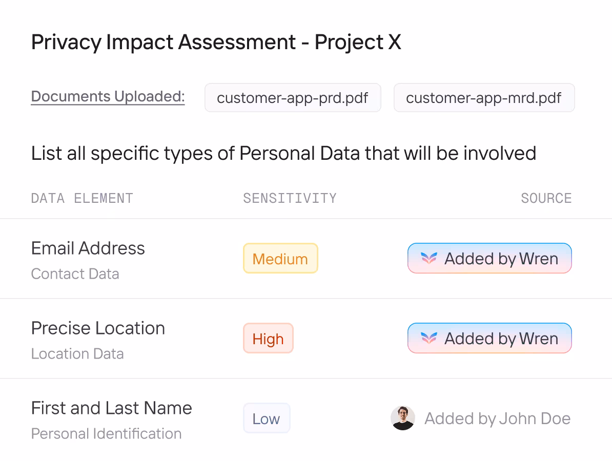Click the Wren logo icon in Precise Location row
The height and width of the screenshot is (461, 612).
(x=429, y=338)
